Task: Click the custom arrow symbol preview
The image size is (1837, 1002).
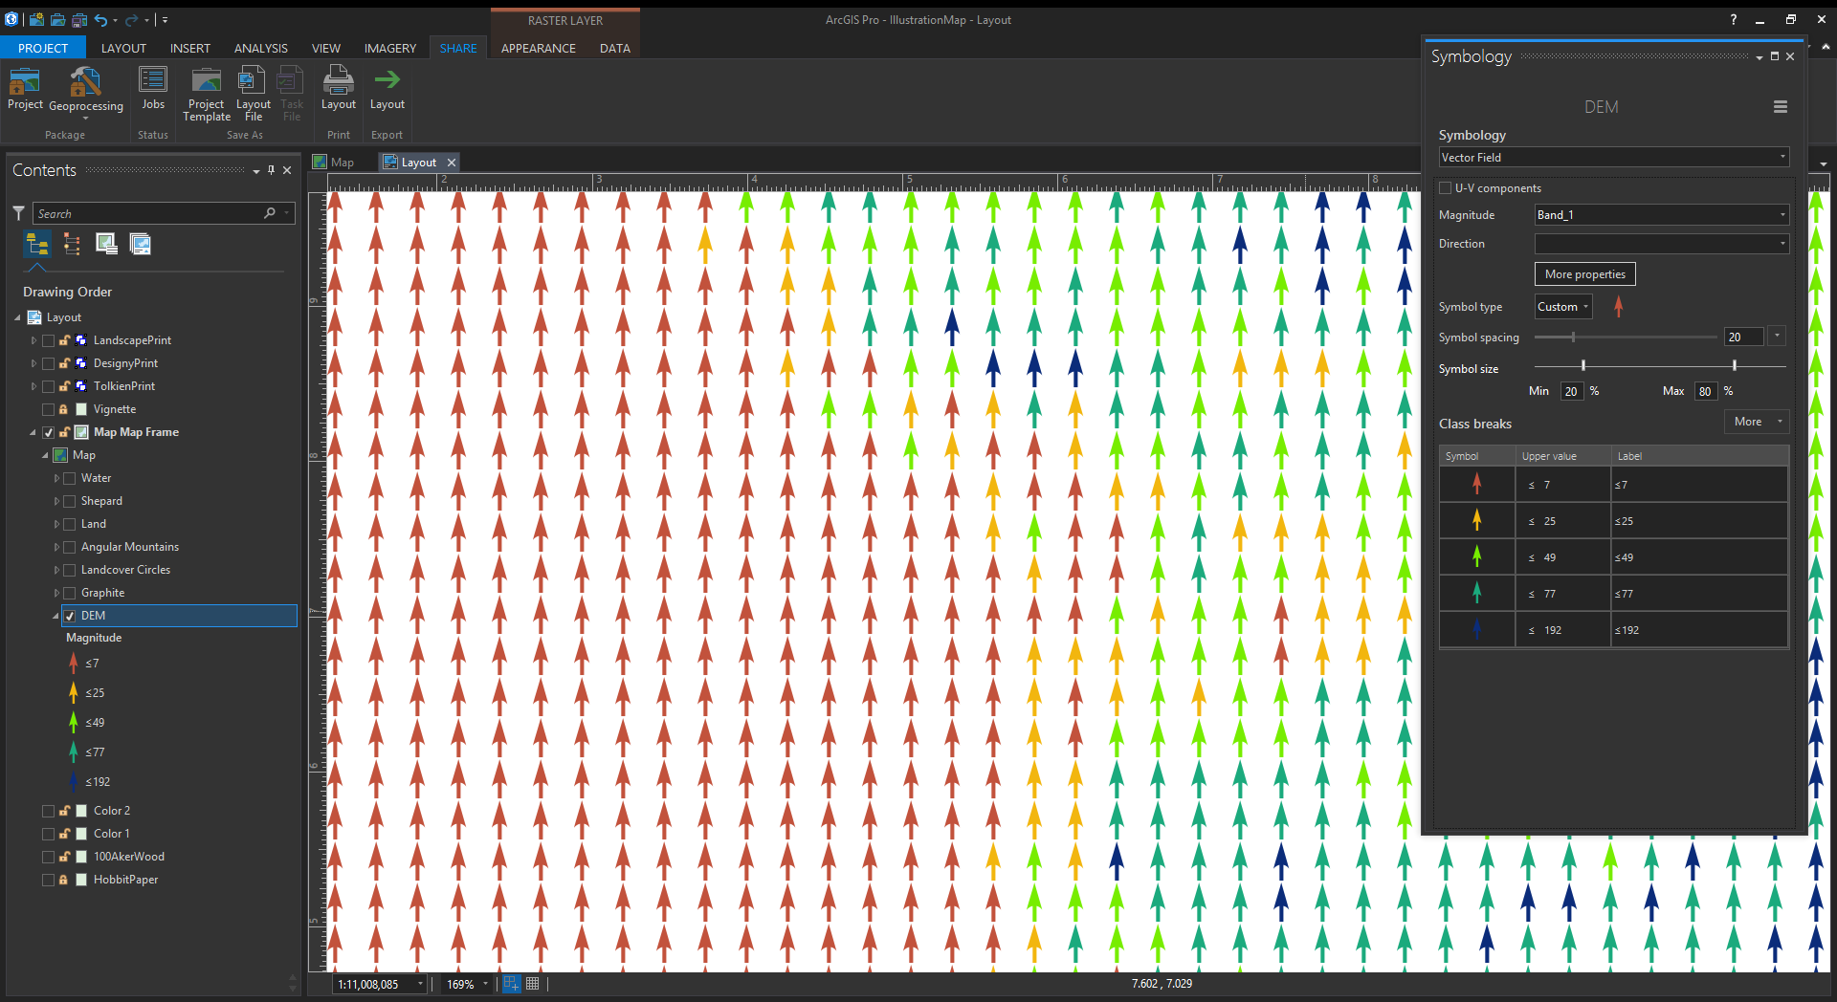Action: (1619, 307)
